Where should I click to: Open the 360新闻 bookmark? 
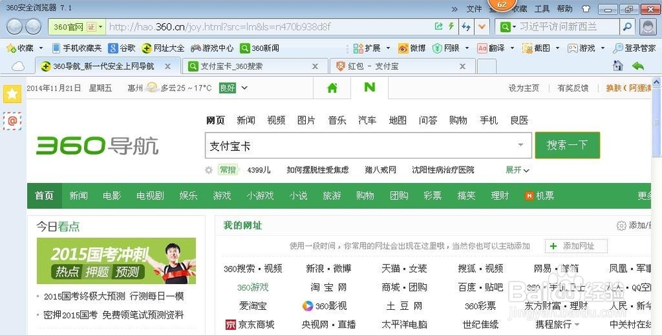pyautogui.click(x=260, y=48)
